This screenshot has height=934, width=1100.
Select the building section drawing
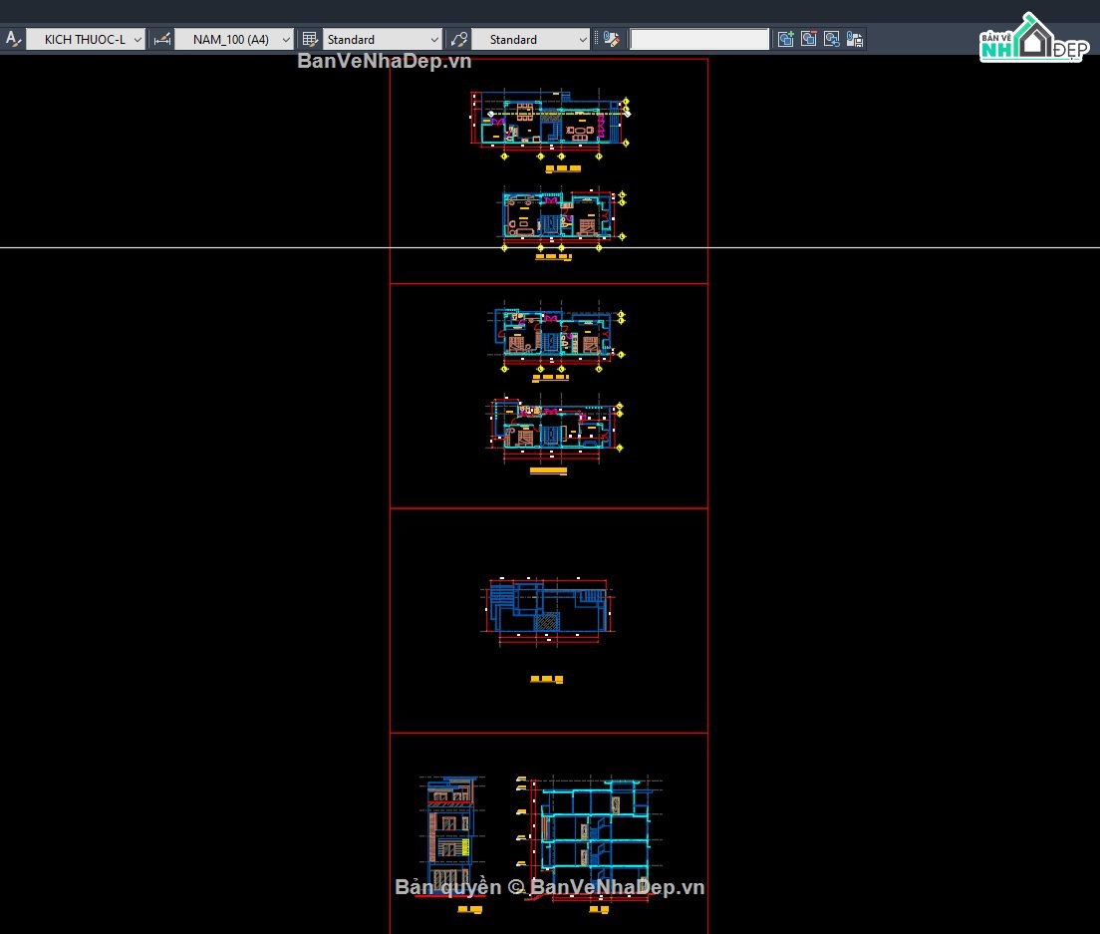[589, 836]
